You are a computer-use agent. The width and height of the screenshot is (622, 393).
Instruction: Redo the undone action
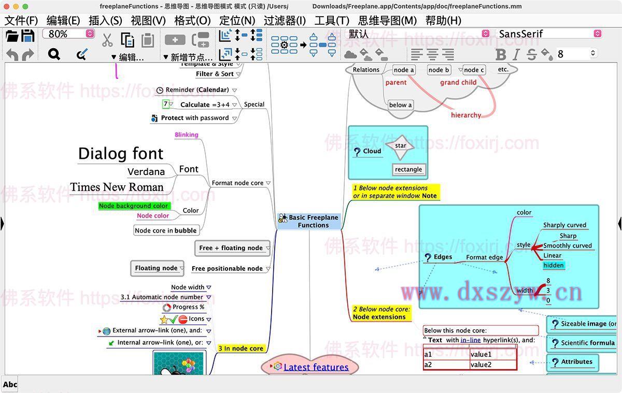pyautogui.click(x=27, y=54)
